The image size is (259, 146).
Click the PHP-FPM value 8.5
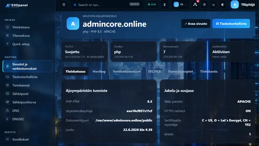point(150,101)
